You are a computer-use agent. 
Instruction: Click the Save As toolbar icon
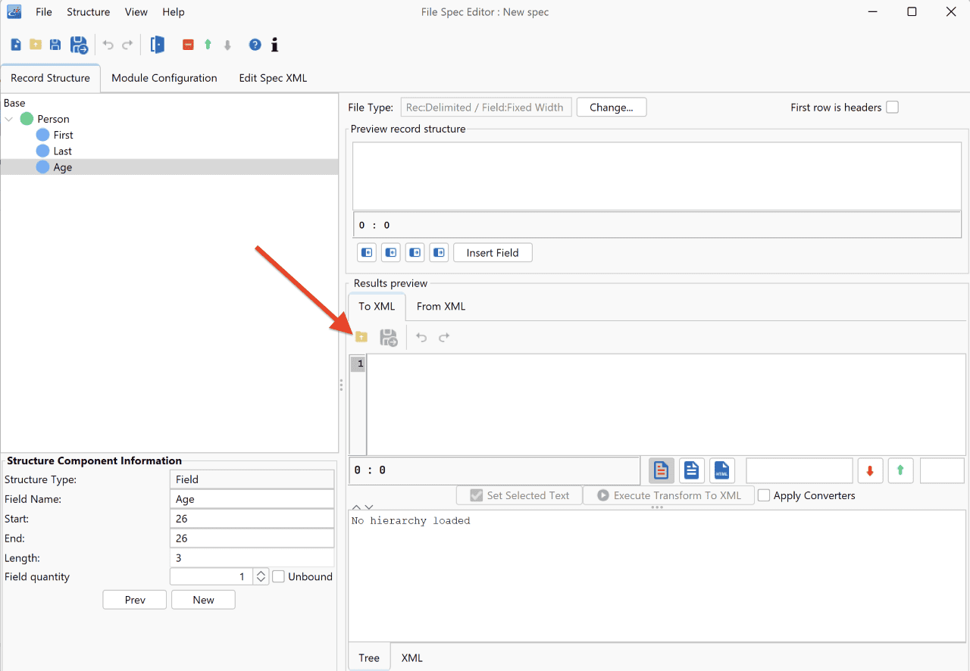pos(79,45)
